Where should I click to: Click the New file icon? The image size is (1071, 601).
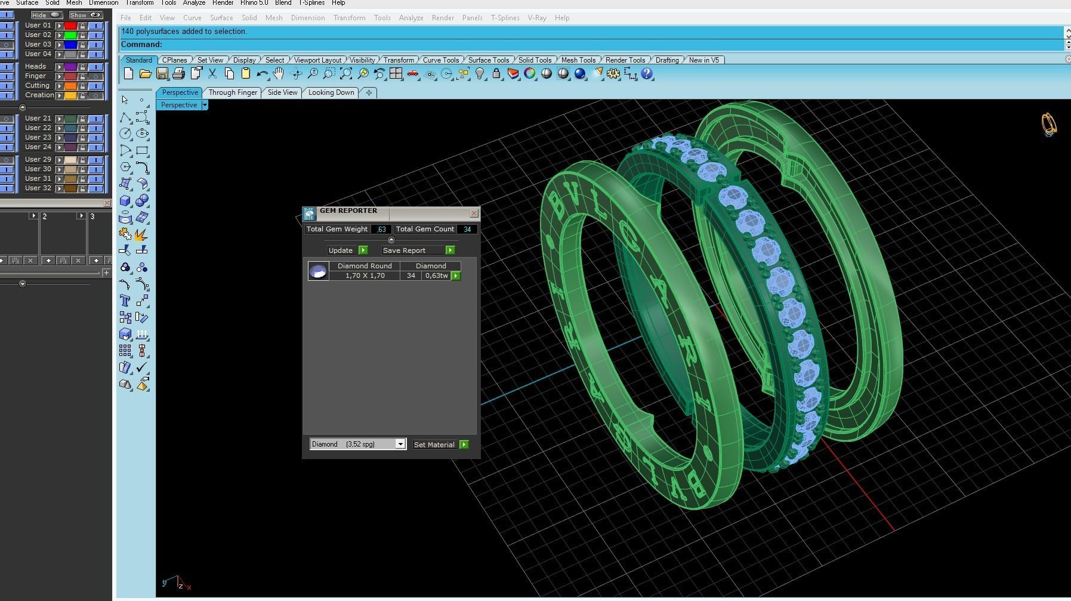point(128,74)
